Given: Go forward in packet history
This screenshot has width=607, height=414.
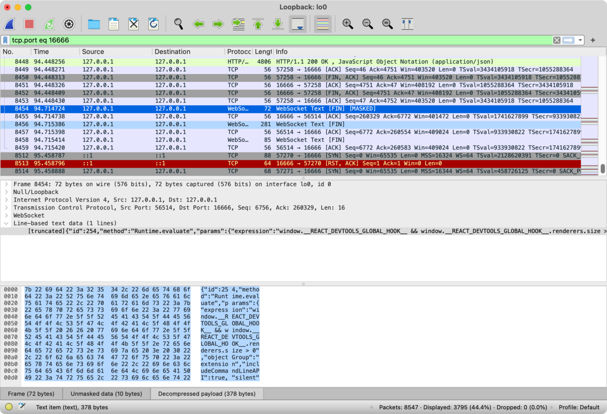Looking at the screenshot, I should [218, 24].
